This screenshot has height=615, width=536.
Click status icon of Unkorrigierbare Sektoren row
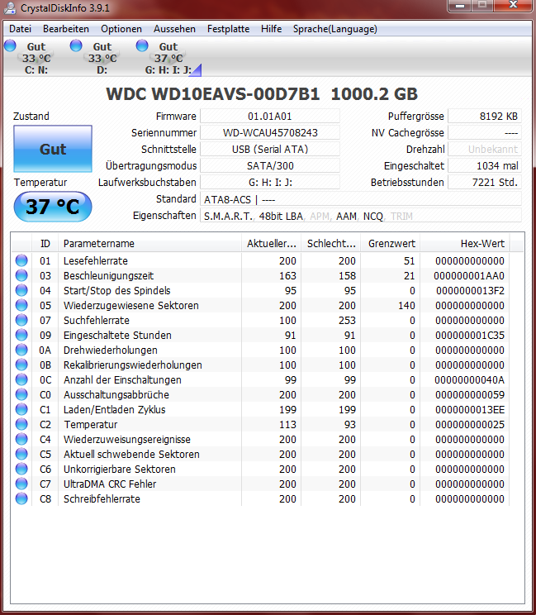click(21, 469)
